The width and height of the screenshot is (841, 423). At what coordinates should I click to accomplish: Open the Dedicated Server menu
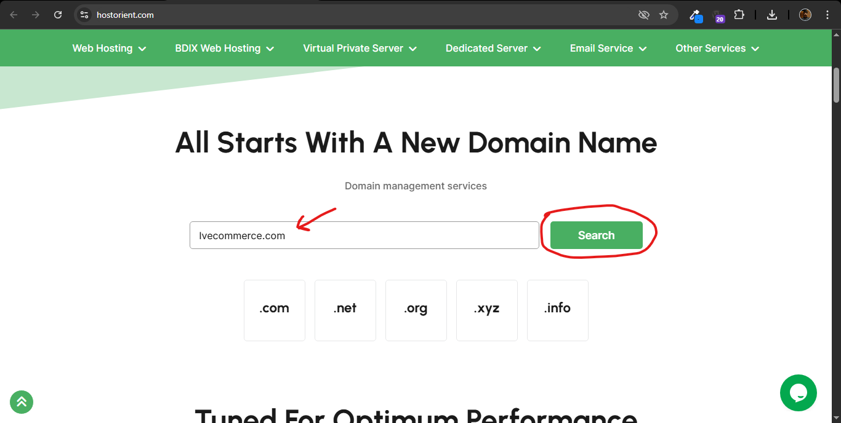point(493,49)
